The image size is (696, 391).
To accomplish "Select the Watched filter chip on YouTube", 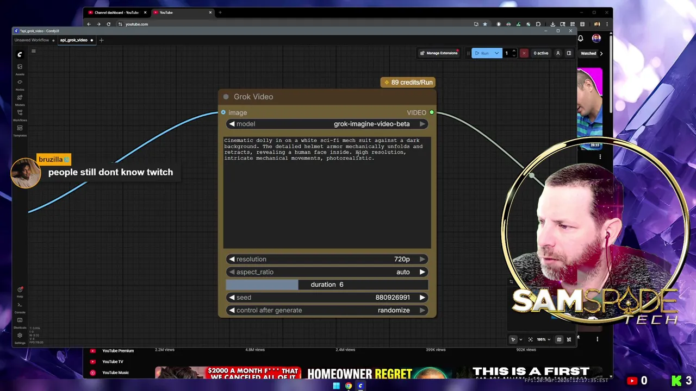I will point(588,53).
